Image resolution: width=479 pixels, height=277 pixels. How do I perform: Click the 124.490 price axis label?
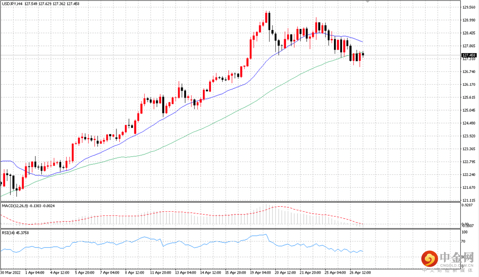pos(468,123)
